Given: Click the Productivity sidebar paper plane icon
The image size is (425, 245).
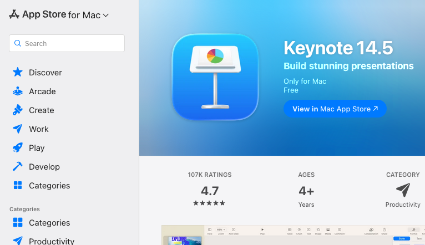Looking at the screenshot, I should pyautogui.click(x=18, y=241).
